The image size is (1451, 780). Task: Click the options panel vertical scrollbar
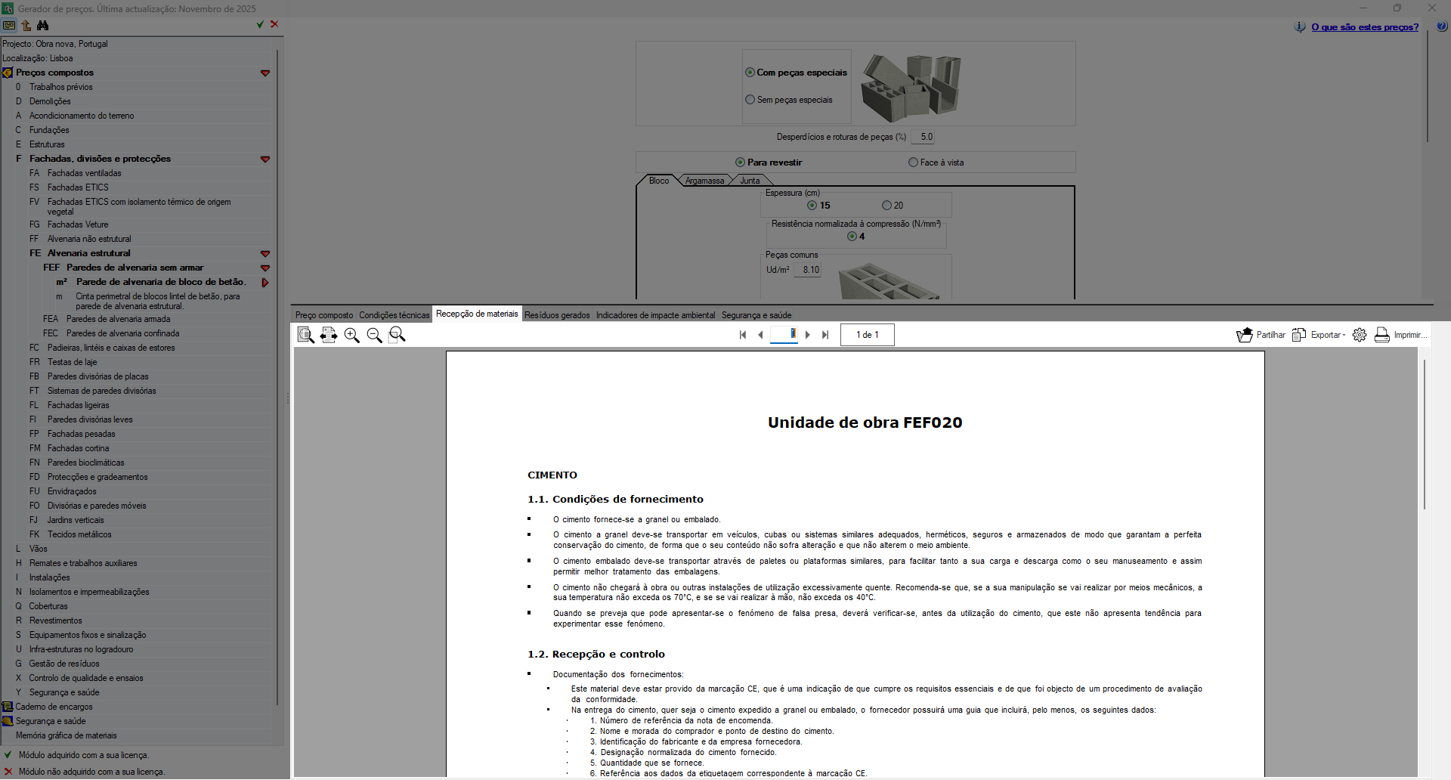tap(1428, 87)
